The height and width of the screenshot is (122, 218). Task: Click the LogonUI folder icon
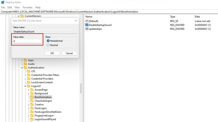coord(29,86)
